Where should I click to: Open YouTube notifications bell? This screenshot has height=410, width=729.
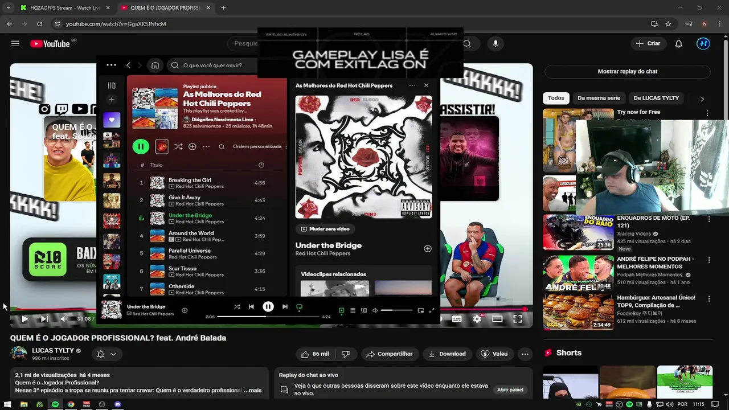[679, 44]
